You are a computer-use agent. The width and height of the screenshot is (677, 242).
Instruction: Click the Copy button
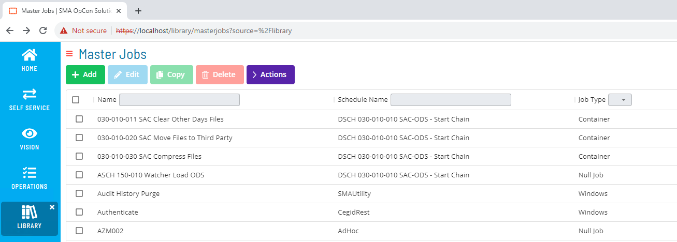coord(171,74)
